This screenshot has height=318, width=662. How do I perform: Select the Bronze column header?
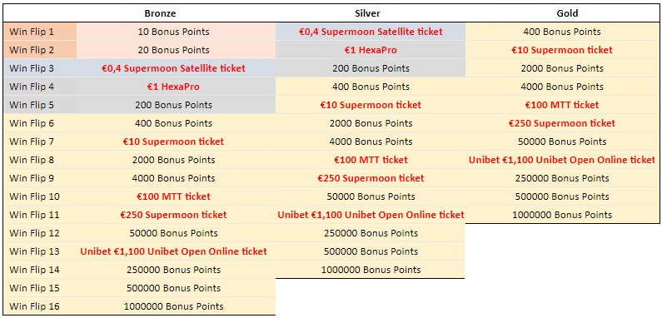[160, 13]
